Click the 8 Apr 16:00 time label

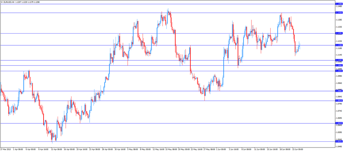43,150
